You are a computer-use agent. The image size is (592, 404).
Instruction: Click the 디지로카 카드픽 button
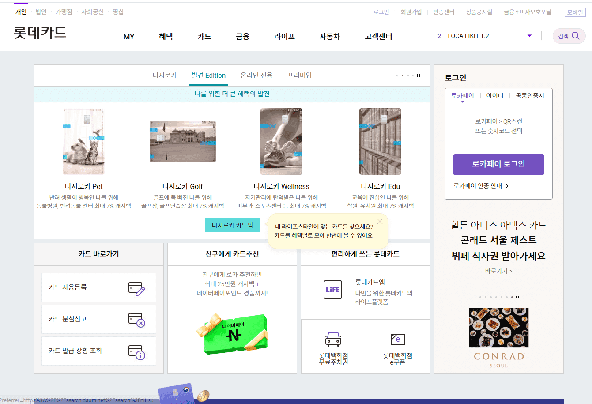pos(232,225)
